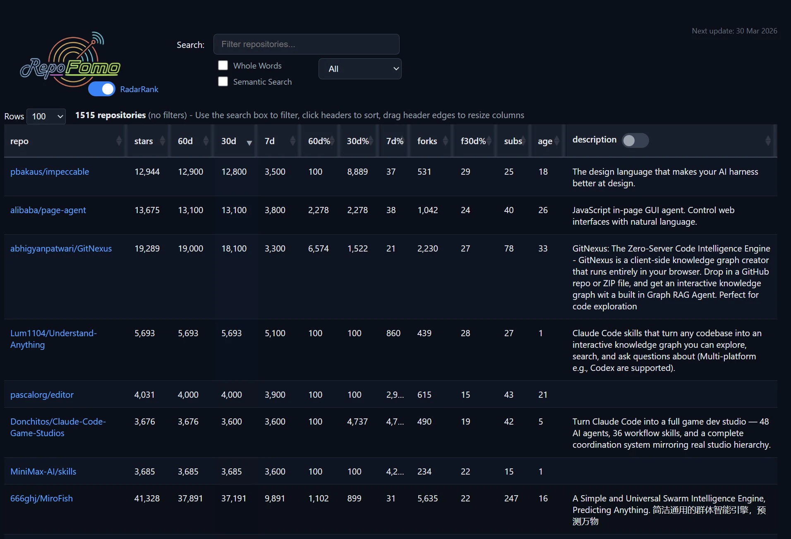Click the 4,737 30d% cell for Claude-Code-Game-Studios

point(357,422)
